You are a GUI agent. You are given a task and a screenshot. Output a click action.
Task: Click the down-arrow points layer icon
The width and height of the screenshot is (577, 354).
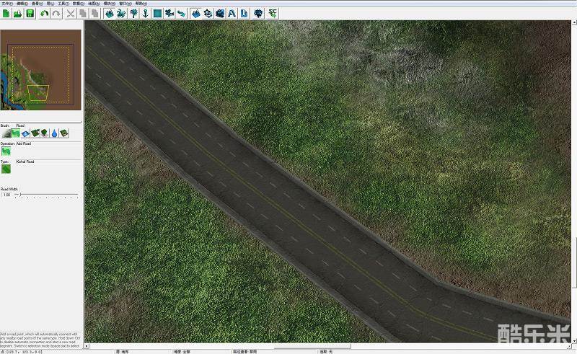pos(145,13)
